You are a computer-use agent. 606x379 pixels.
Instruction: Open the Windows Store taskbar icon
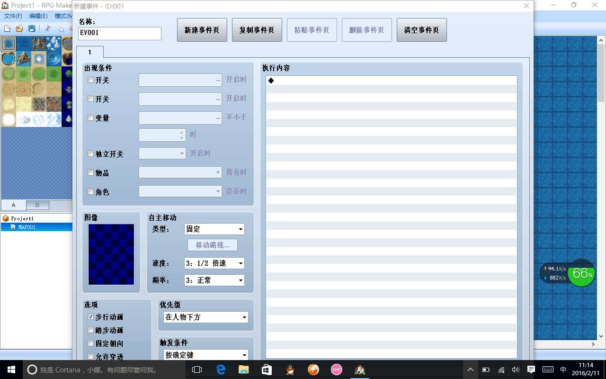(x=267, y=370)
